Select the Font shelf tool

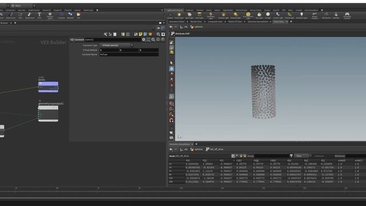click(39, 15)
